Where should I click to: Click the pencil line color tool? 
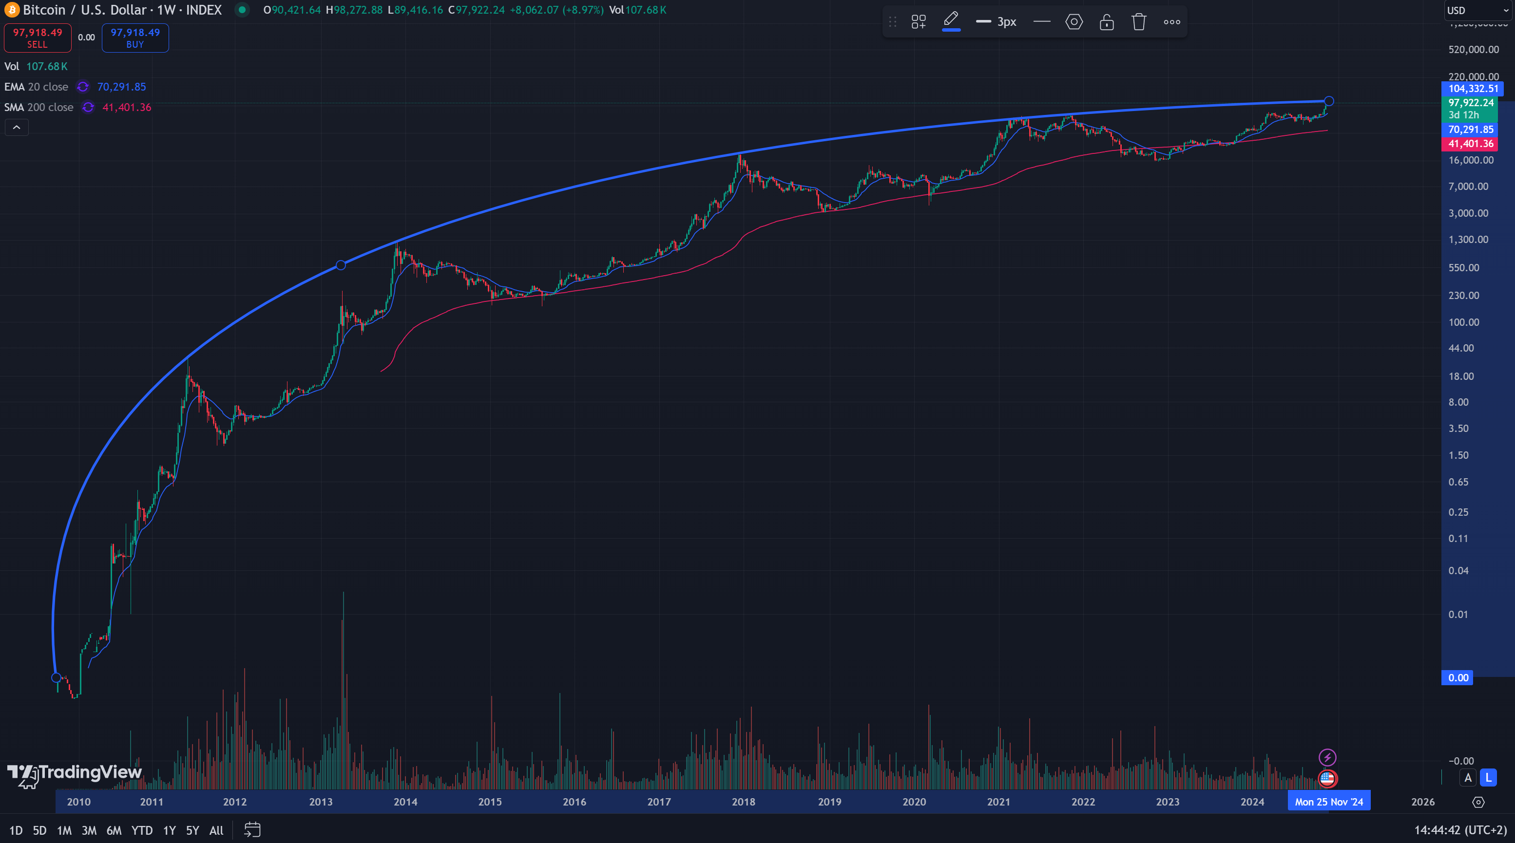(951, 20)
